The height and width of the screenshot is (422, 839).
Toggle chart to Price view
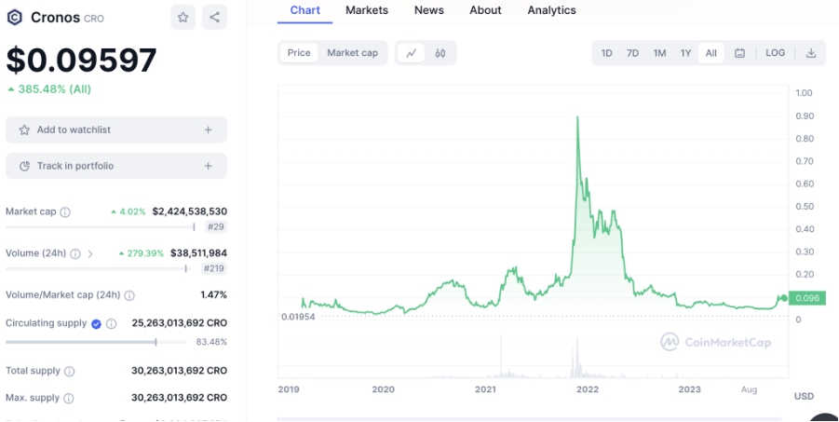299,53
